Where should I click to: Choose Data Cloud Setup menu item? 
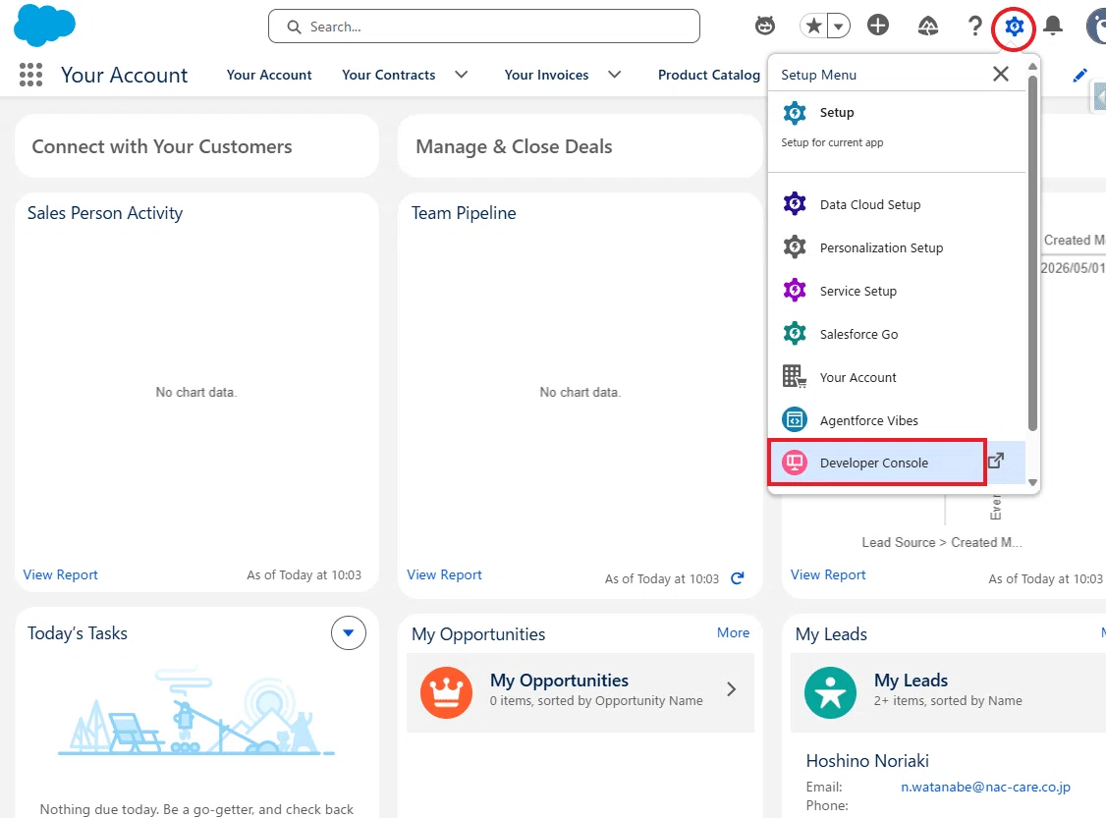tap(869, 204)
